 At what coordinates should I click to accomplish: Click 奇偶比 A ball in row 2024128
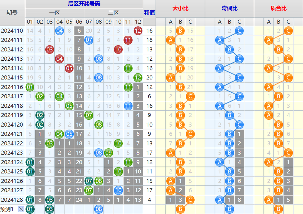pyautogui.click(x=219, y=200)
